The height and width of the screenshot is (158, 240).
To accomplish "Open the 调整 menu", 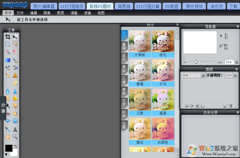I will [x=74, y=13].
